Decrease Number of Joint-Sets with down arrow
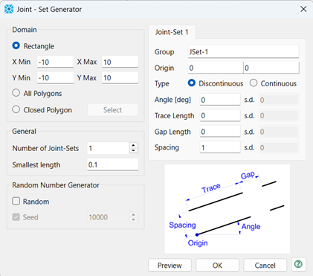The image size is (313, 276). 133,150
